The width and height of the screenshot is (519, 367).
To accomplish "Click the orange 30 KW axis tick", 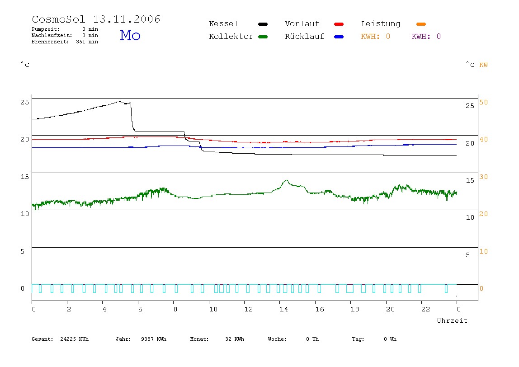I will point(484,177).
